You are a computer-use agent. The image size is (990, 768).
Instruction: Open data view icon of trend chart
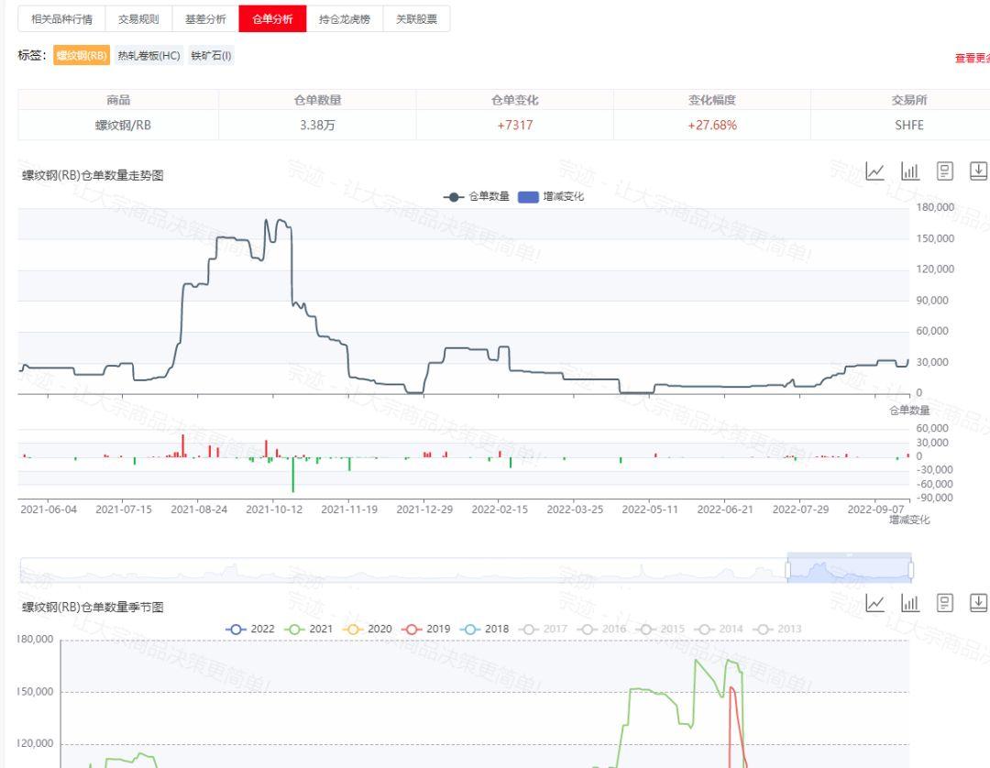pos(944,171)
